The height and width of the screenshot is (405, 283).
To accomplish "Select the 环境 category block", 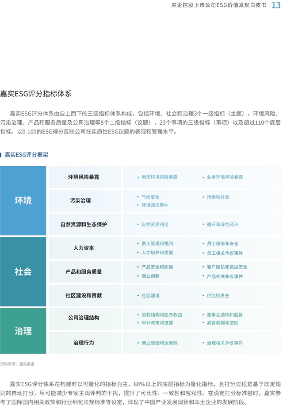I will coord(23,200).
